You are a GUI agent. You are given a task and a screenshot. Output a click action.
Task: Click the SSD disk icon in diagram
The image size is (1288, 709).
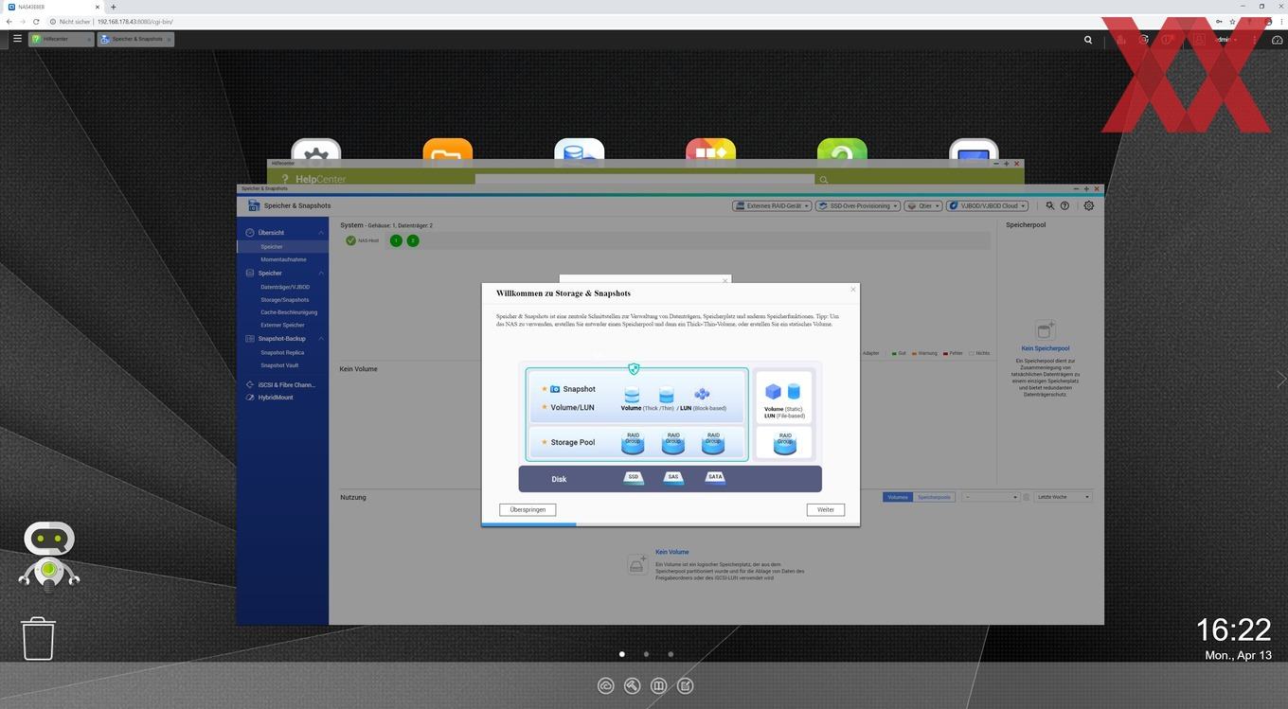click(634, 478)
